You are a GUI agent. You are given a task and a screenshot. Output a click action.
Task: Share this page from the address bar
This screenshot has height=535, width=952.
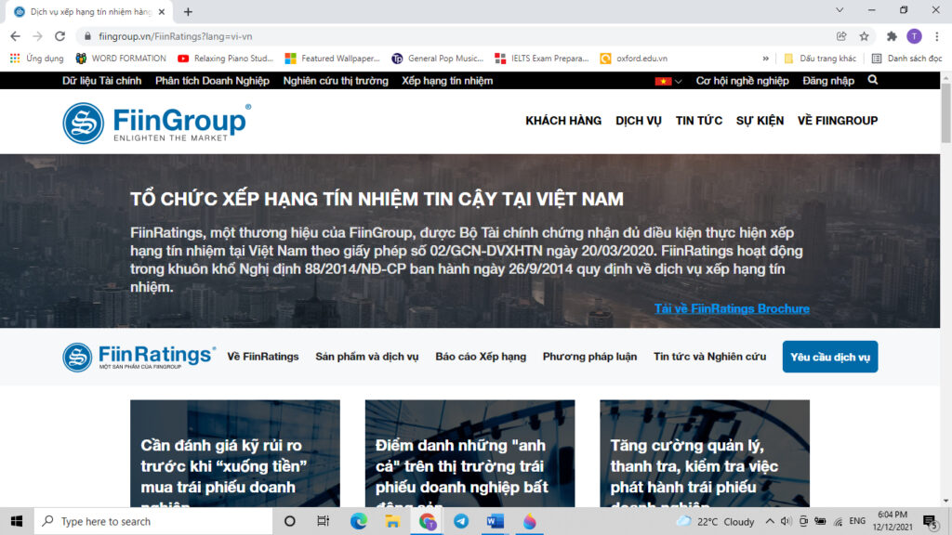[841, 36]
